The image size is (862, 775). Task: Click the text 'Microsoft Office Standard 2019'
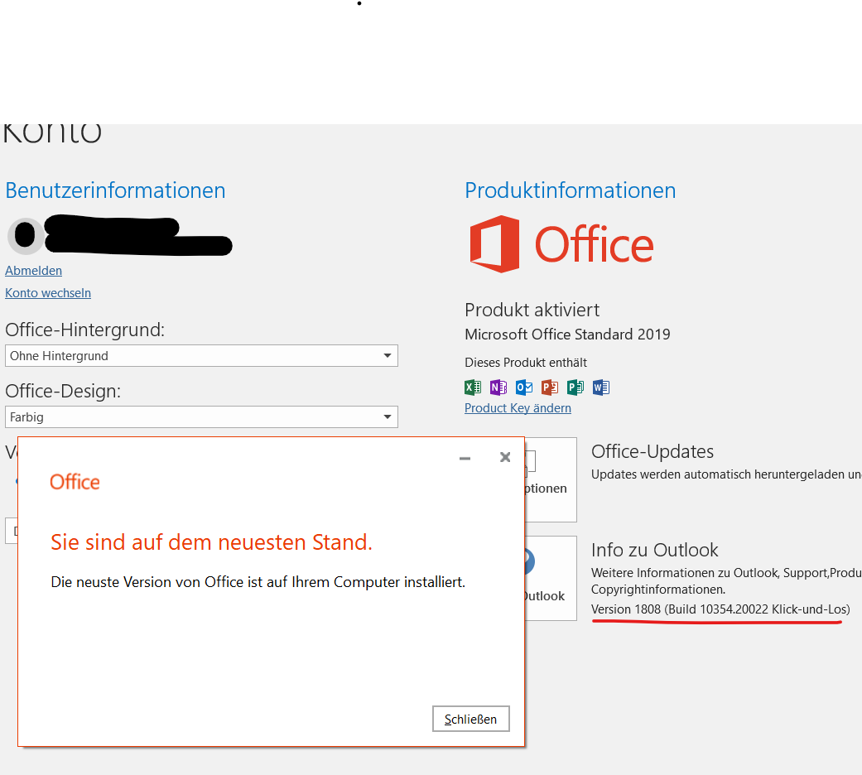click(567, 335)
